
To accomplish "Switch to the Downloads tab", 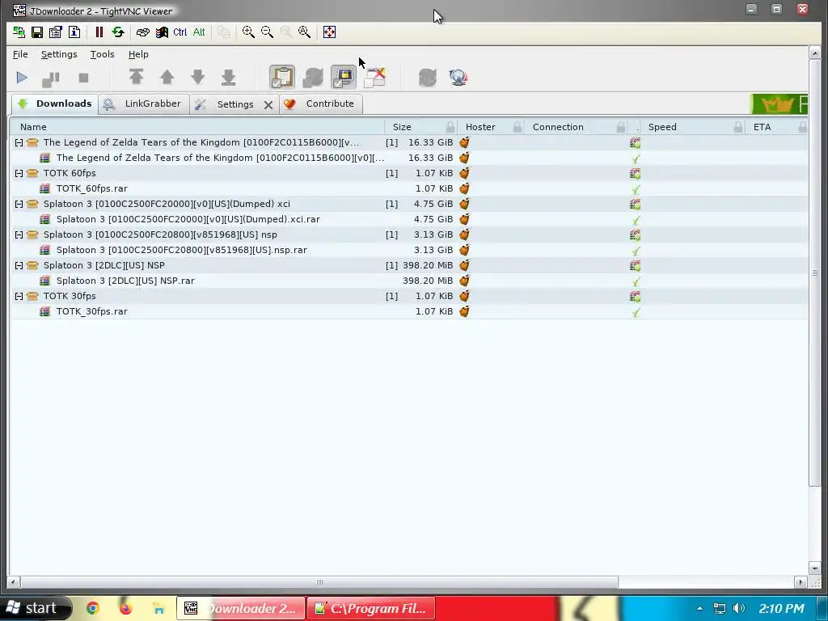I will coord(55,103).
